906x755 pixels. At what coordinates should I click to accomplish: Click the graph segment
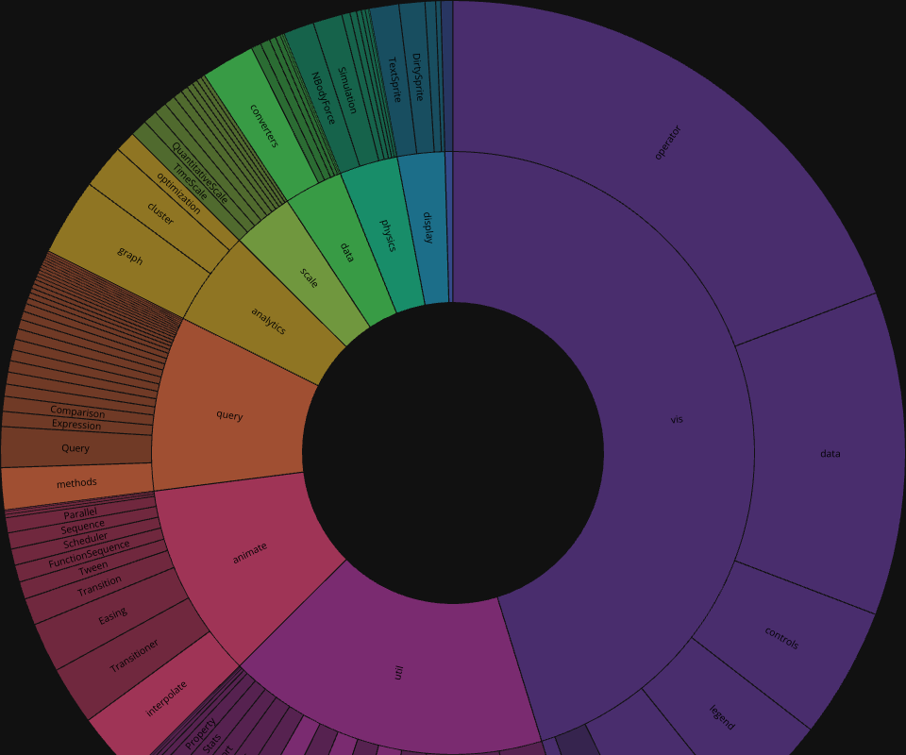pyautogui.click(x=130, y=256)
